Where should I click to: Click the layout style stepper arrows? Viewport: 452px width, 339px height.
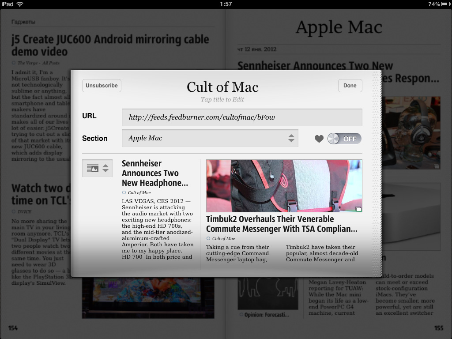click(105, 168)
